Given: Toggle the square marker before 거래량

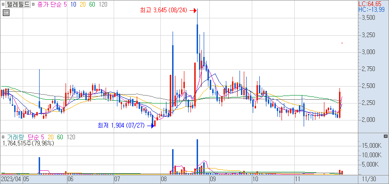Looking at the screenshot, I should pyautogui.click(x=3, y=136).
